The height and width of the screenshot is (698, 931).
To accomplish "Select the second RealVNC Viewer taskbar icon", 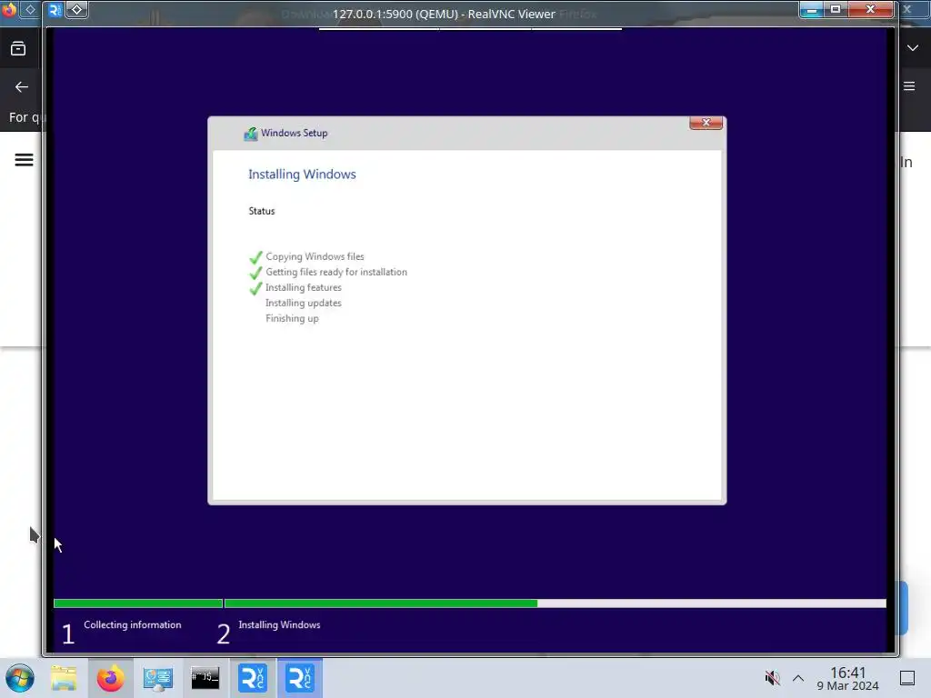I will pyautogui.click(x=299, y=678).
